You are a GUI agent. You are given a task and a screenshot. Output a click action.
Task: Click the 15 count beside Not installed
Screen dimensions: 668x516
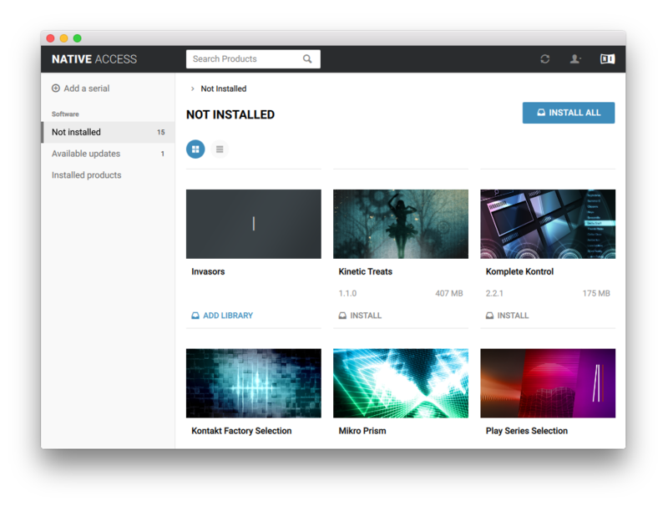[x=160, y=132]
